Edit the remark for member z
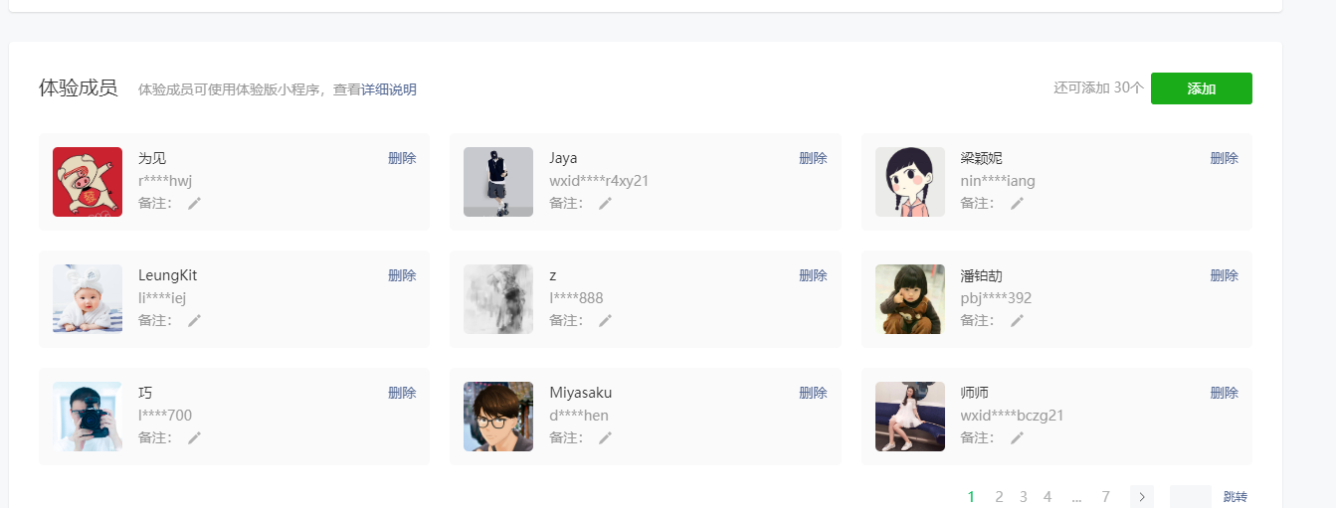Screen dimensions: 1336x508 605,320
